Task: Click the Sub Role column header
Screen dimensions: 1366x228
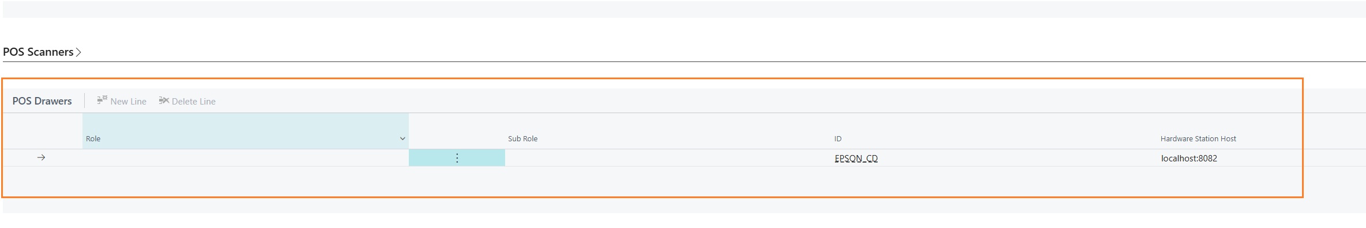Action: coord(522,139)
